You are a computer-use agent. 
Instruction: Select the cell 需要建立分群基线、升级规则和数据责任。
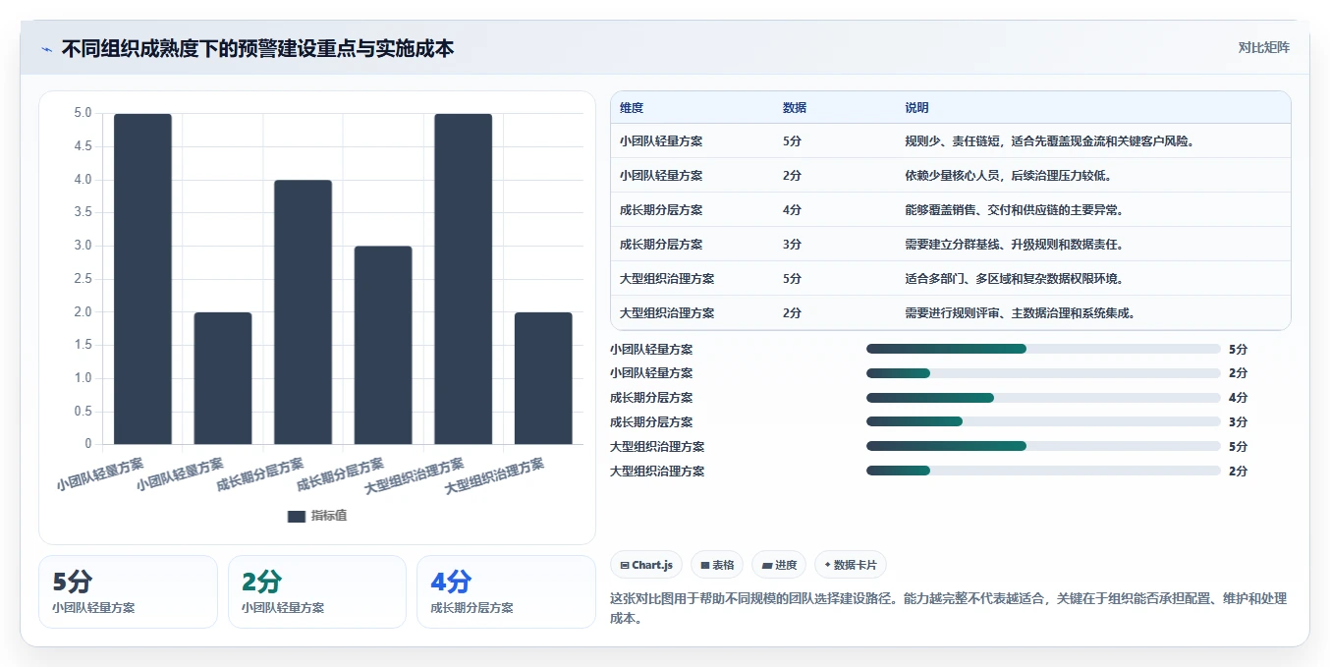[1014, 245]
